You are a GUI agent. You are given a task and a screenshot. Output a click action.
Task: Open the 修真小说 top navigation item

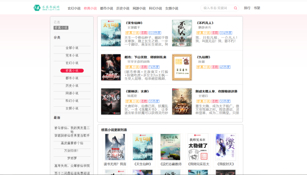coord(90,8)
